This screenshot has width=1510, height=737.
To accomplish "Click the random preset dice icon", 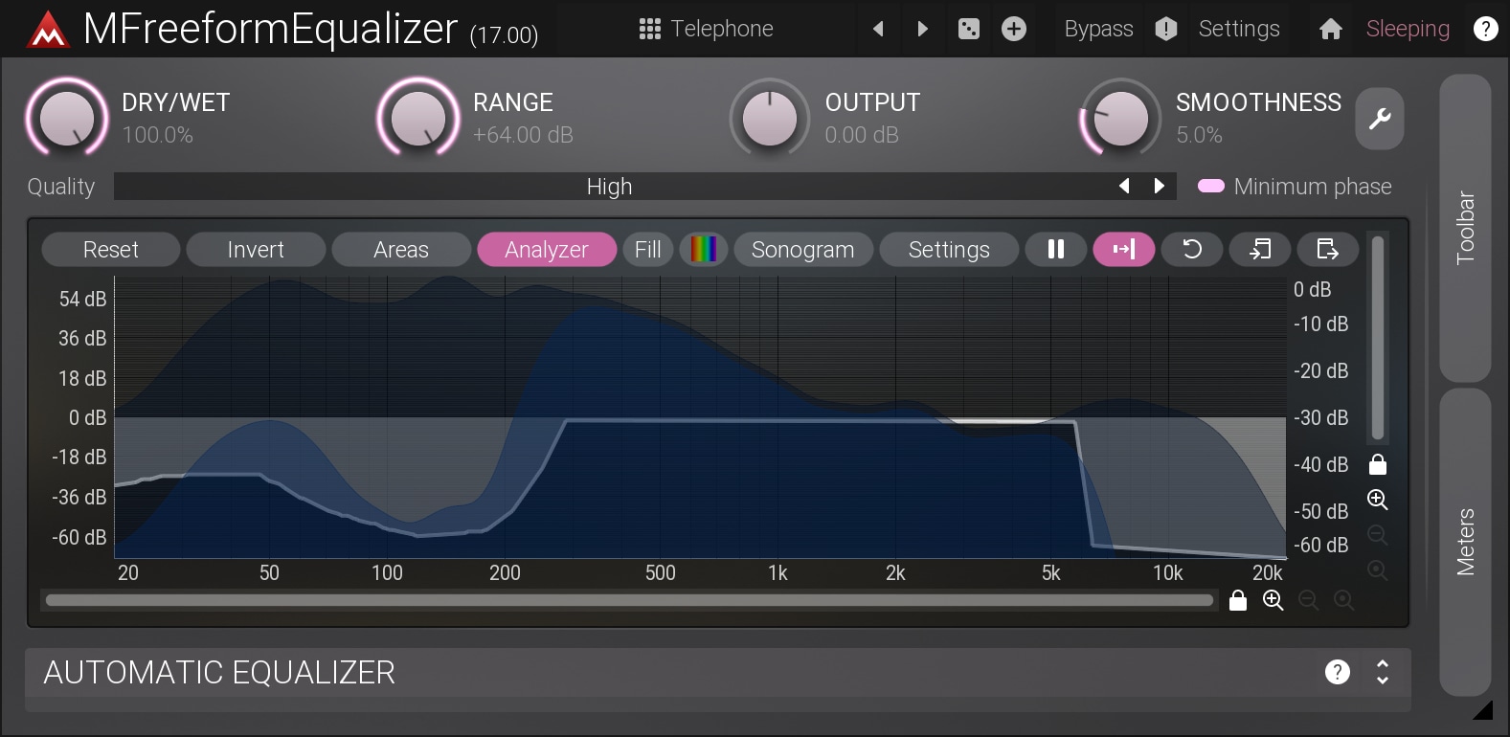I will pyautogui.click(x=969, y=29).
